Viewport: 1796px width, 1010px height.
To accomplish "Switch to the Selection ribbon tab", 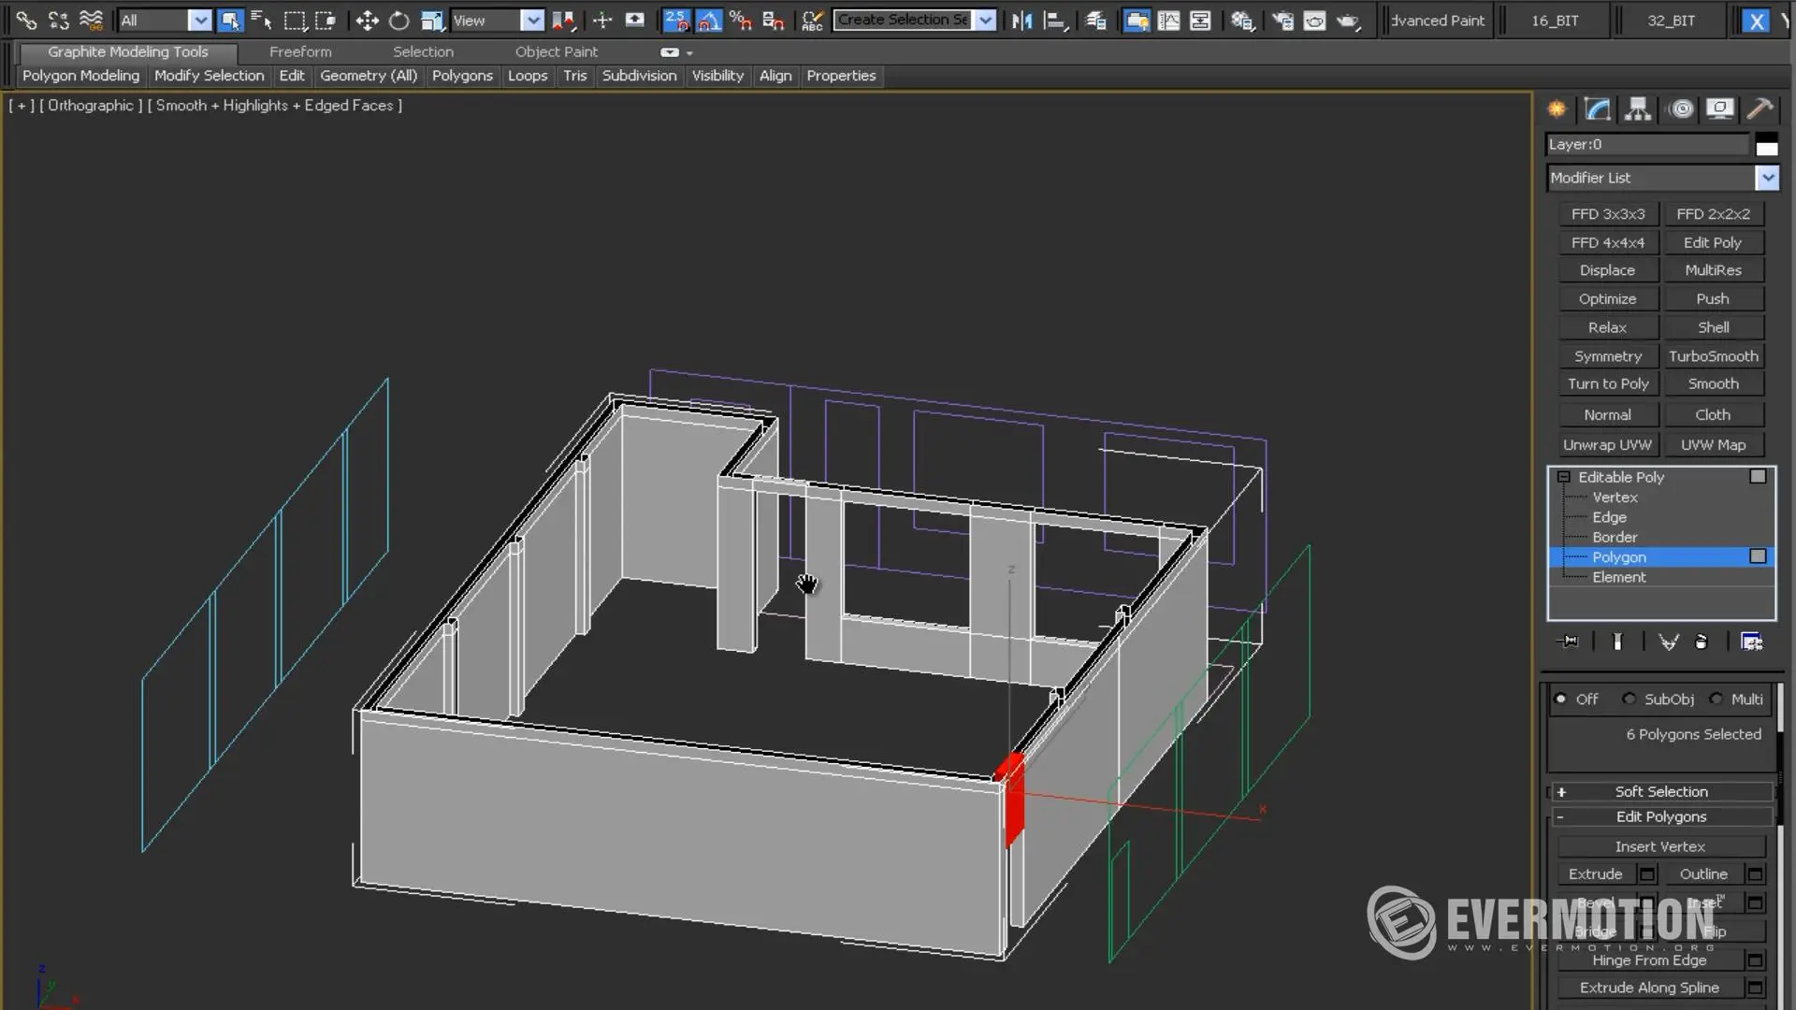I will tap(423, 52).
